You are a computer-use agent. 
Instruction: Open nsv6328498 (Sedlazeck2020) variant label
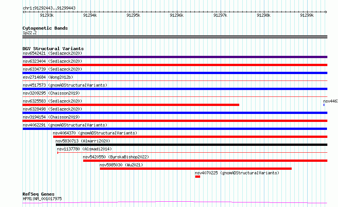coord(52,109)
